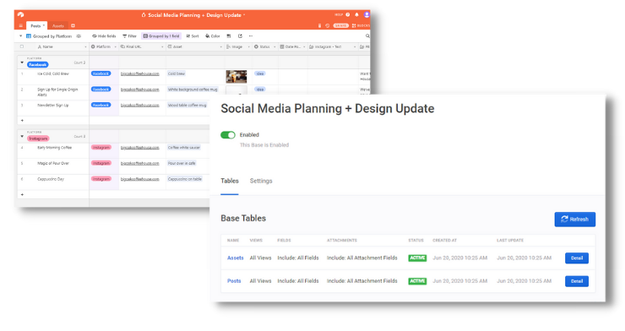Open the Color option in toolbar
Image resolution: width=625 pixels, height=331 pixels.
point(213,36)
